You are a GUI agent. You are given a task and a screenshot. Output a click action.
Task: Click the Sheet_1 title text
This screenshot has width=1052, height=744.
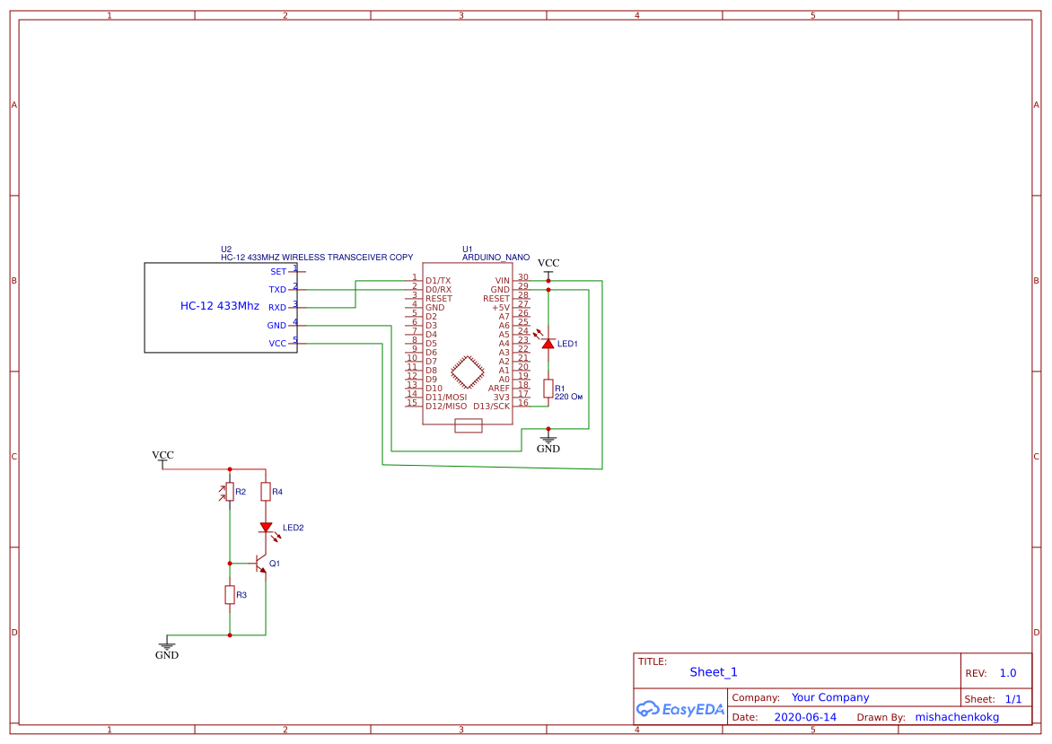click(x=714, y=671)
